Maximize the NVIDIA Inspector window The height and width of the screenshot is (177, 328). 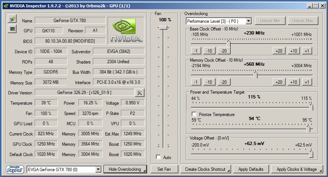click(316, 6)
